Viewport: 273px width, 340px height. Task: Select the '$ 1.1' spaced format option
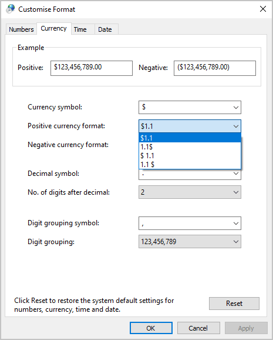point(190,156)
